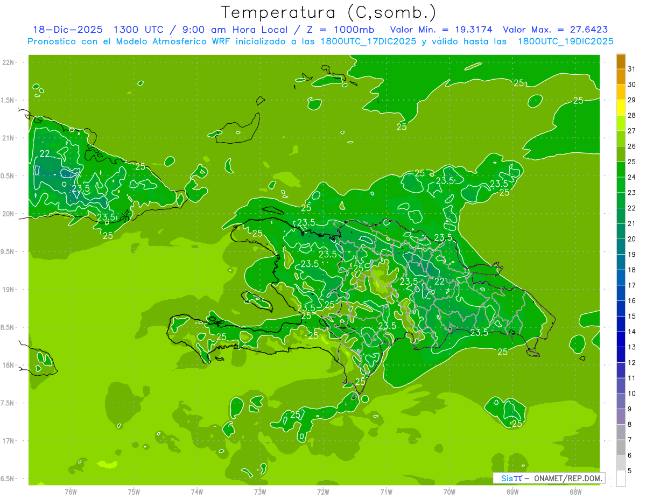Click the color scale label "28"
This screenshot has width=646, height=499.
click(x=631, y=115)
